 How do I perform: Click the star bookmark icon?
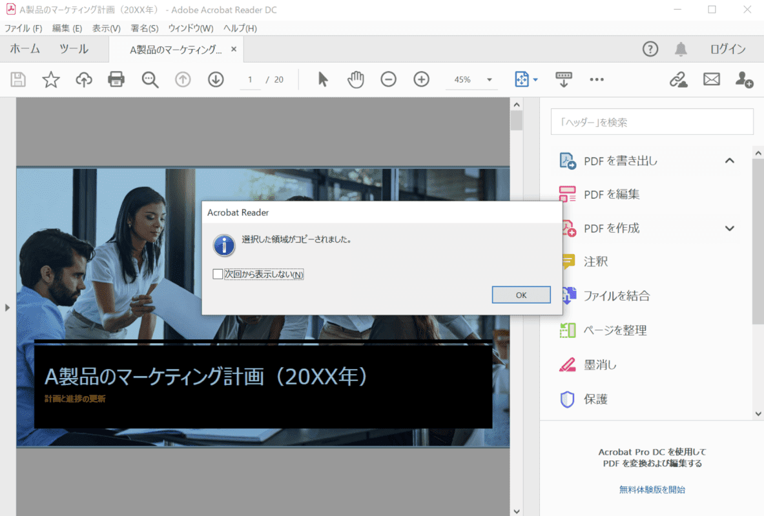click(50, 79)
